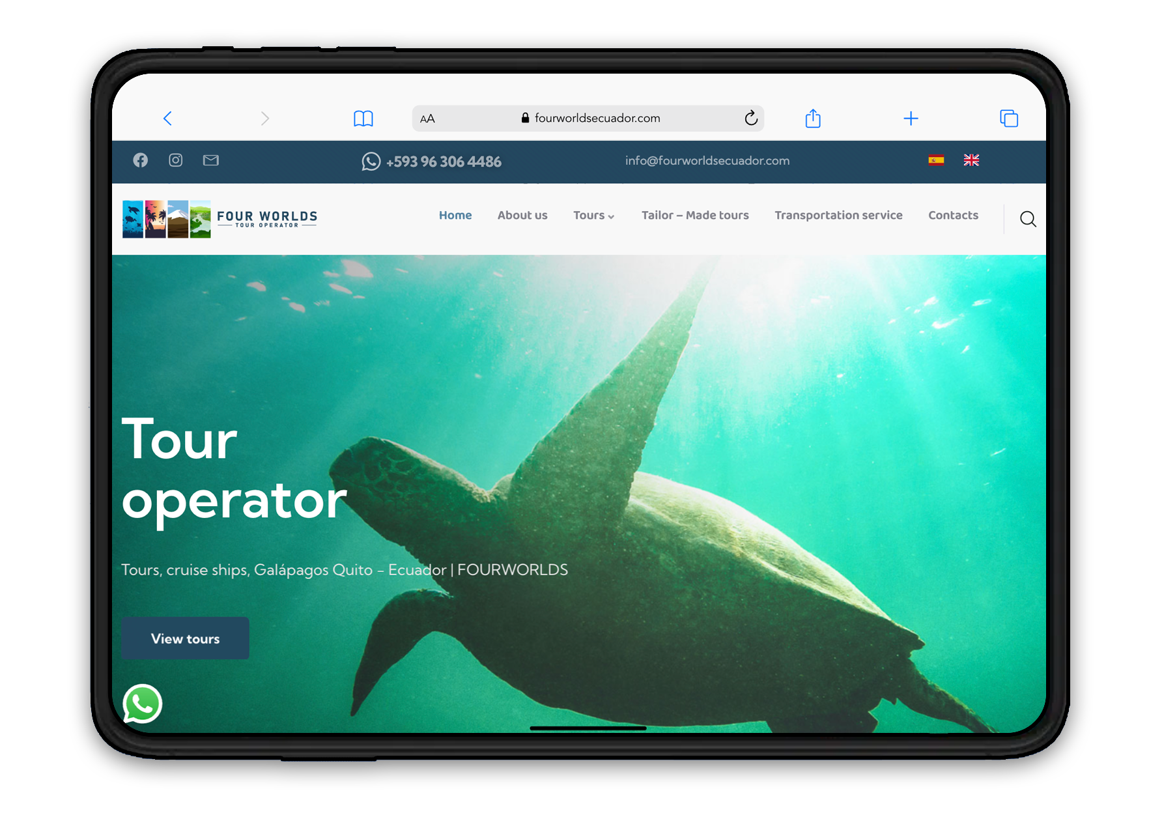Open Transportation service menu item

(838, 216)
